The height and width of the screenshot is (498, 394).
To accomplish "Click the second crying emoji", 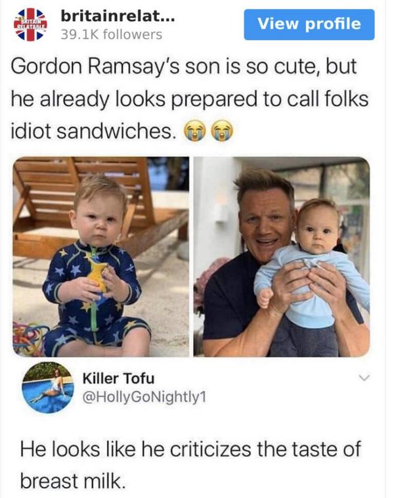I will pyautogui.click(x=223, y=131).
